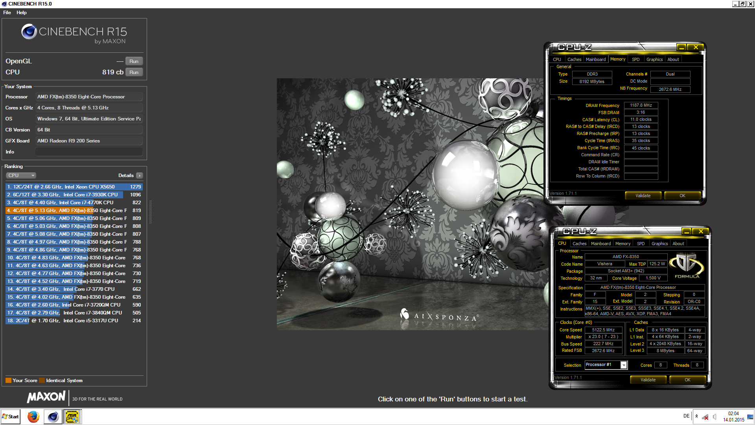755x425 pixels.
Task: Open Caches tab in upper CPU-Z window
Action: [x=575, y=59]
